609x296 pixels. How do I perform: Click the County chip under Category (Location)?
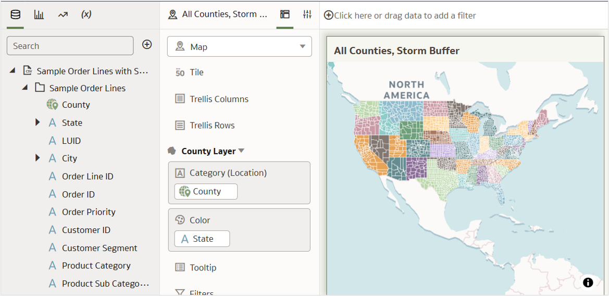[206, 191]
